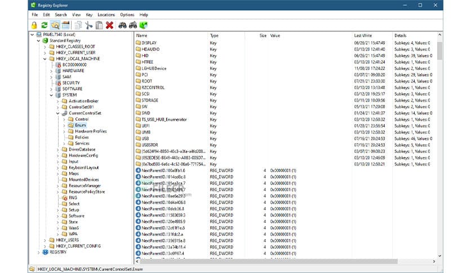Select the NextParentID.1356515a.8 value row
The height and width of the screenshot is (273, 471).
tap(285, 240)
